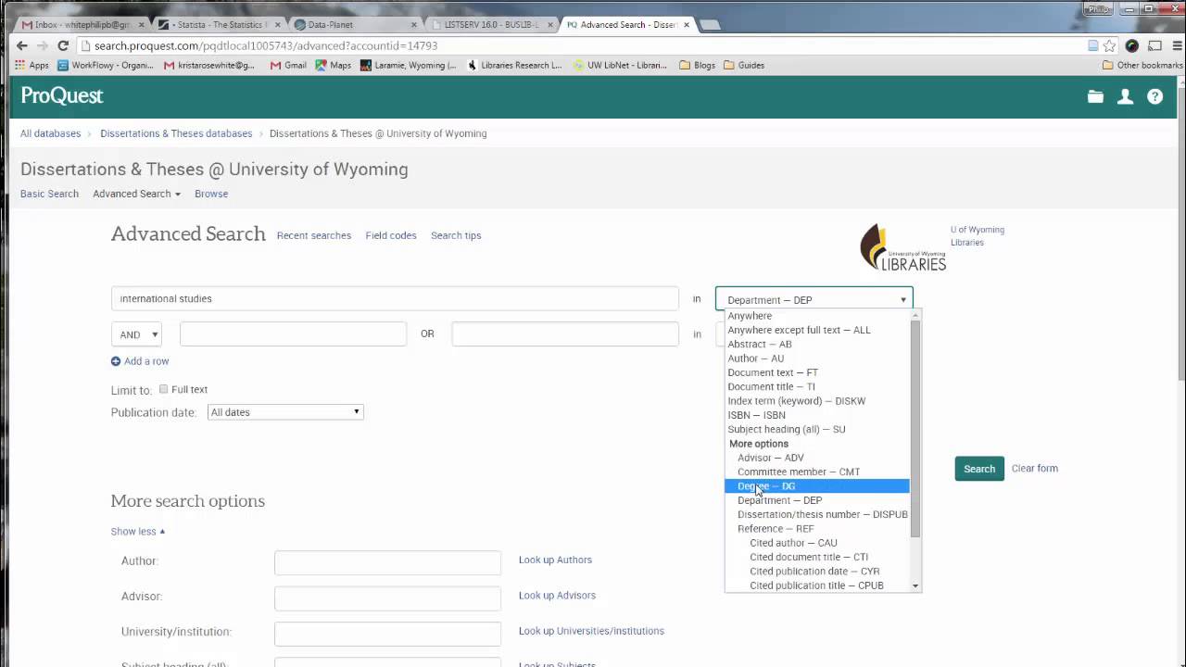The width and height of the screenshot is (1186, 667).
Task: Open the Blogs bookmark folder
Action: coord(698,65)
